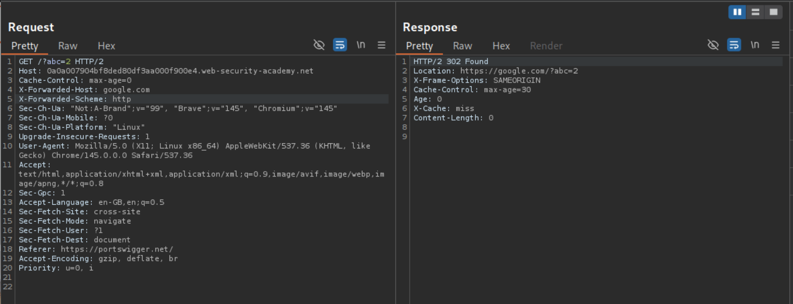Screen dimensions: 793x304
Task: Switch to Raw tab in Response panel
Action: pyautogui.click(x=462, y=46)
